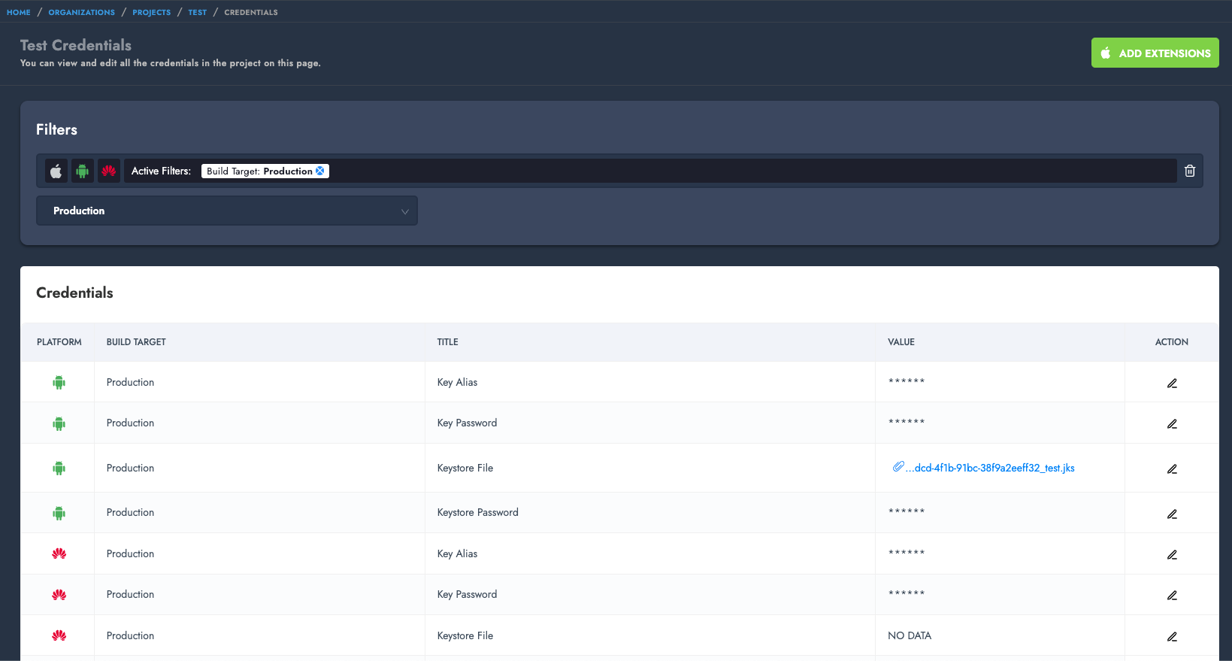The height and width of the screenshot is (661, 1232).
Task: Clear all filters with trash icon
Action: (1189, 171)
